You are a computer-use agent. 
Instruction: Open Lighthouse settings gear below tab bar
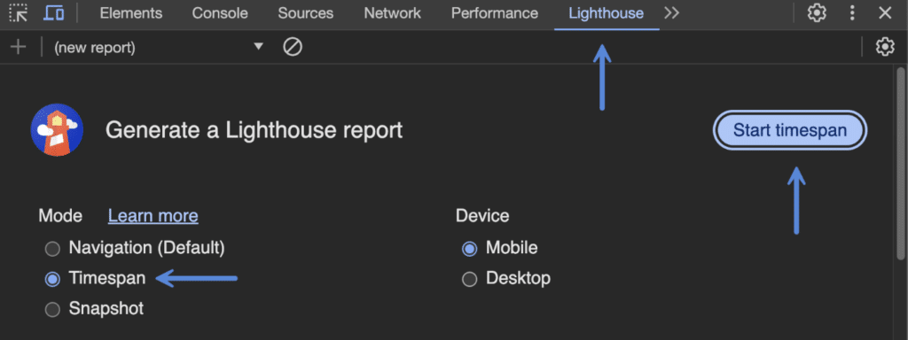[x=885, y=47]
